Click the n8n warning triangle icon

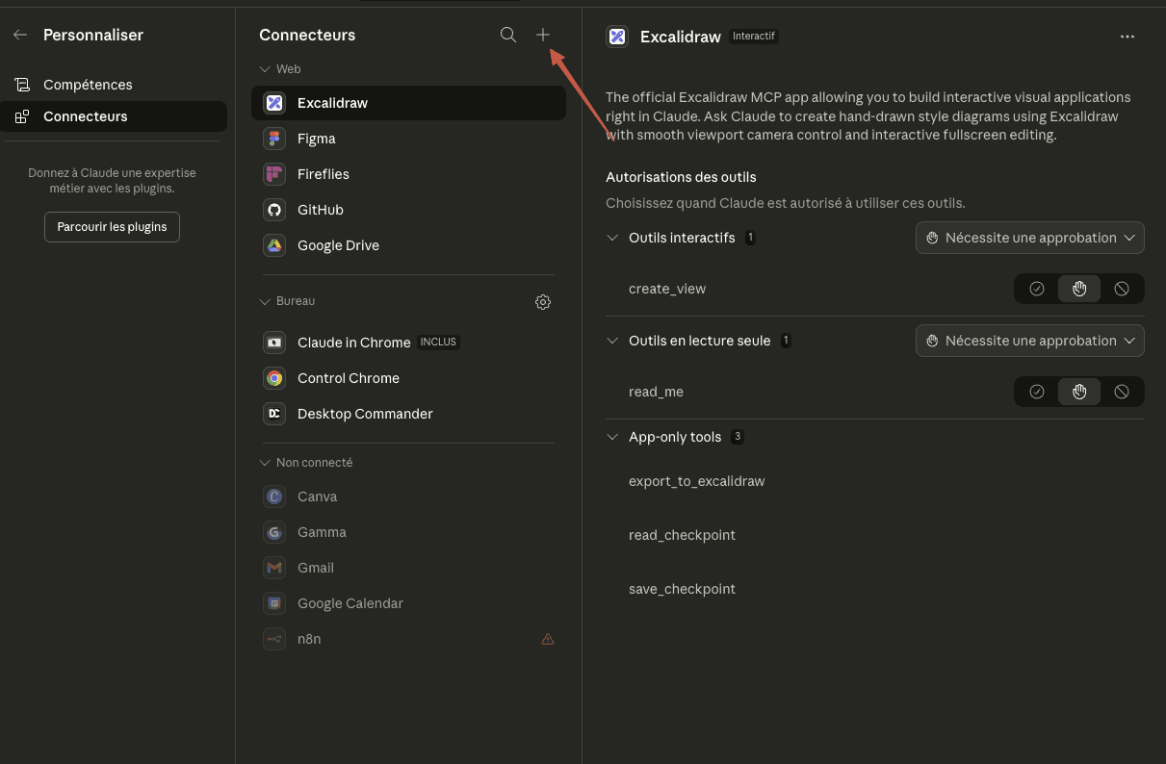(548, 639)
